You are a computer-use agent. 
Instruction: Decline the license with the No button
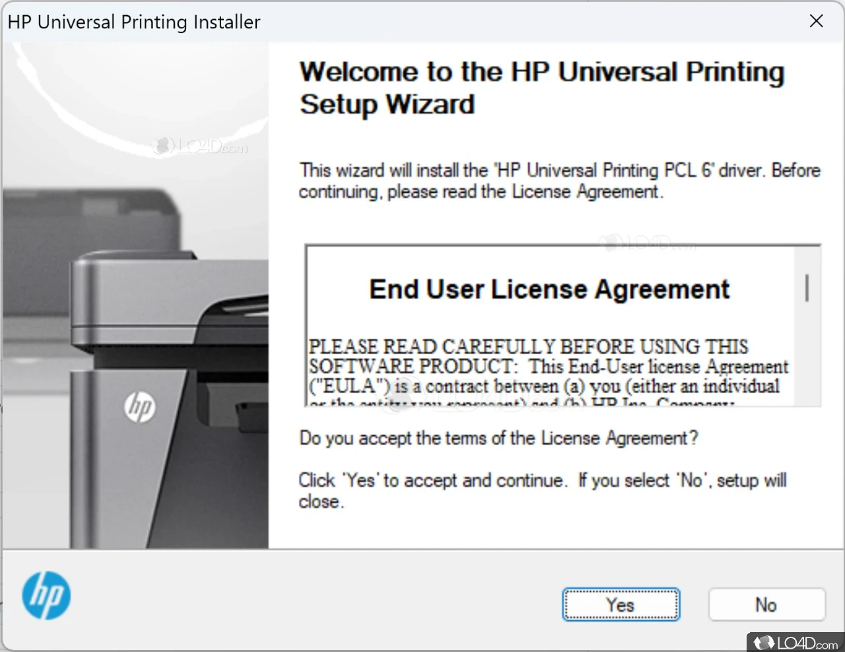pyautogui.click(x=766, y=604)
